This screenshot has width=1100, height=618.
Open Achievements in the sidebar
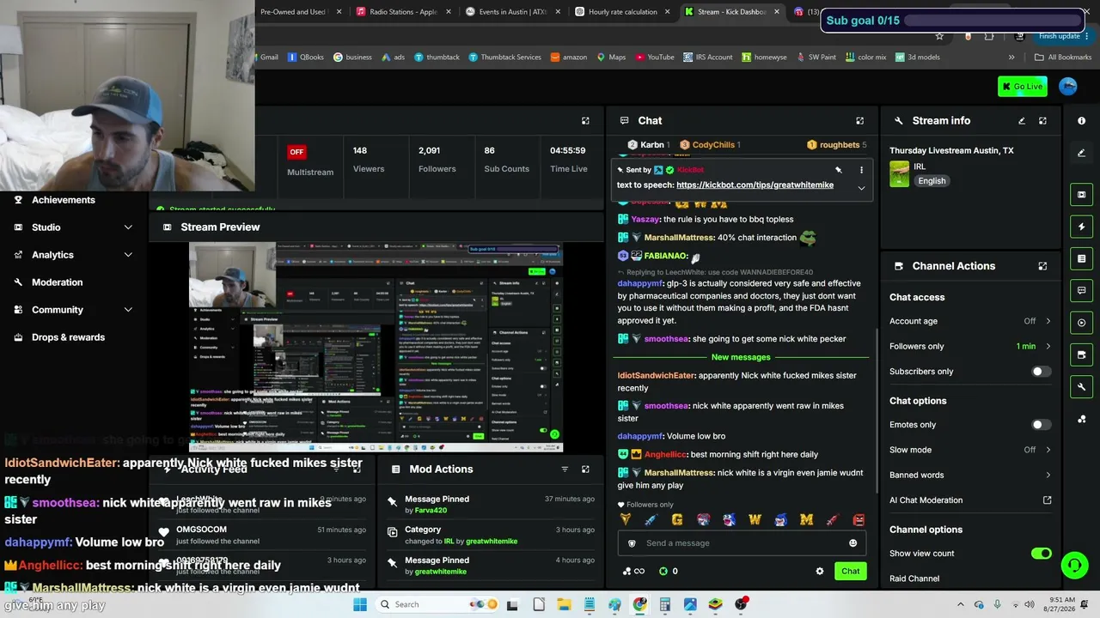[64, 200]
